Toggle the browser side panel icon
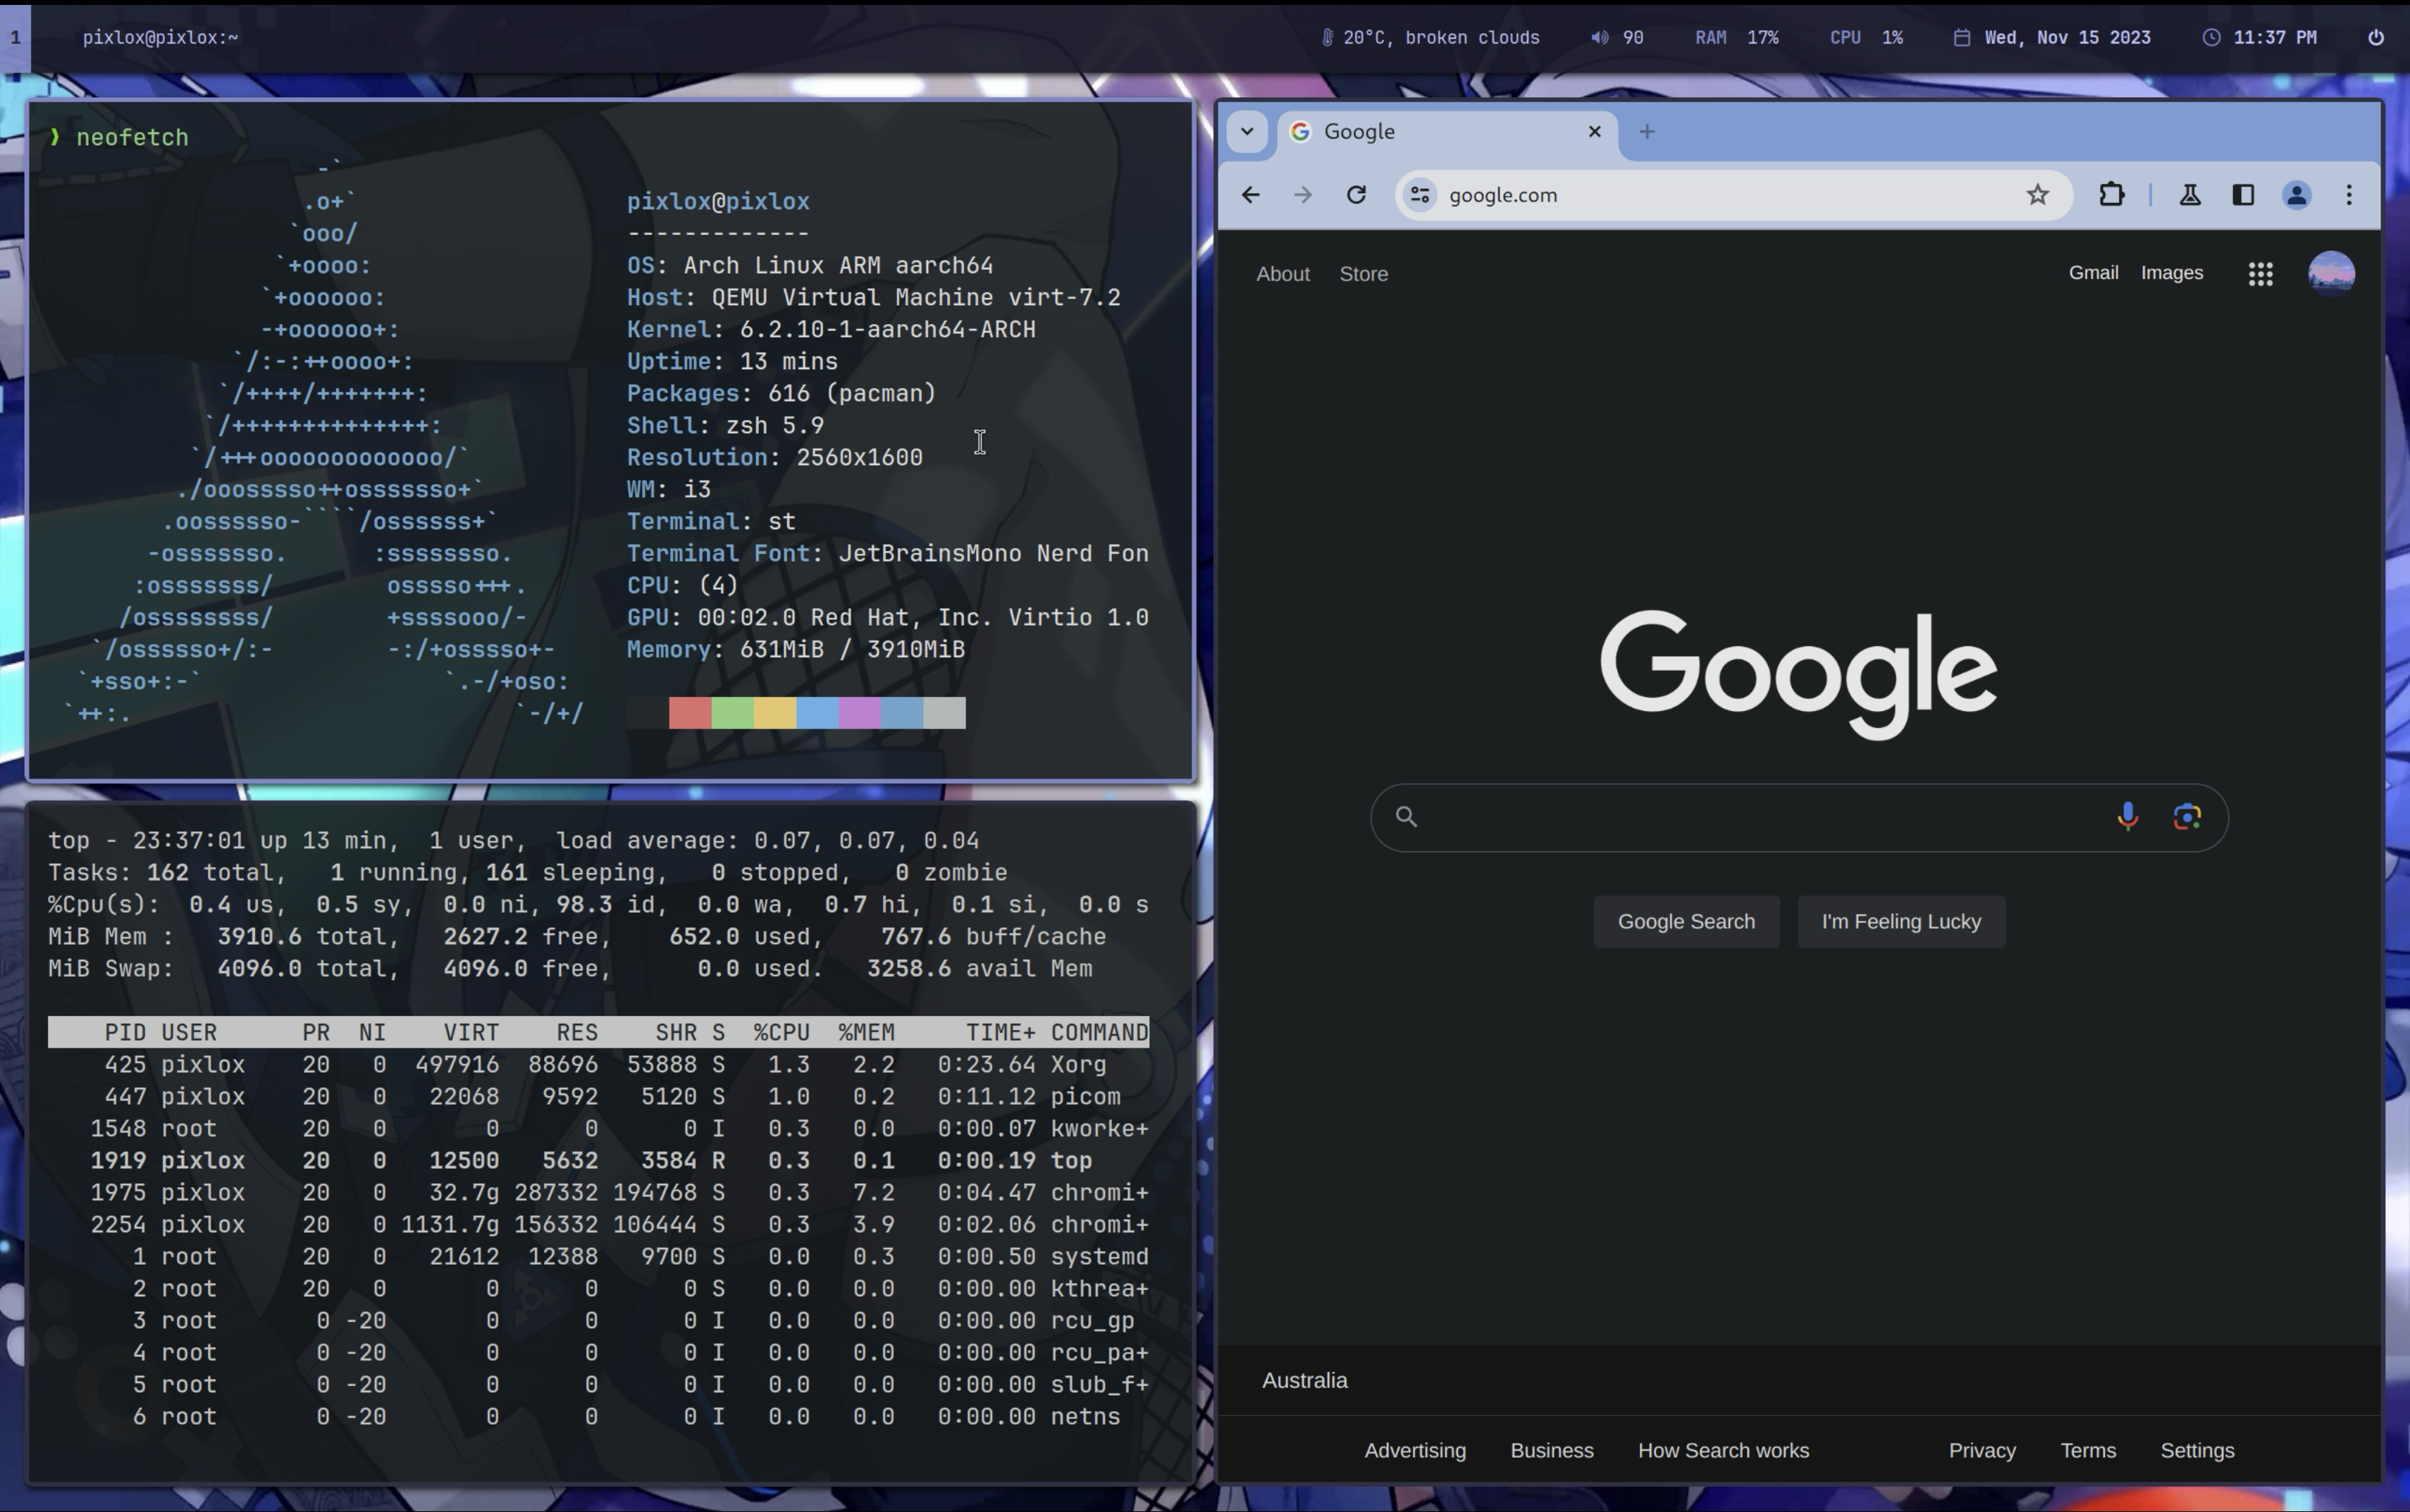 pos(2243,195)
